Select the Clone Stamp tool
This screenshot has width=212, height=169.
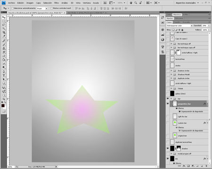[x=4, y=48]
